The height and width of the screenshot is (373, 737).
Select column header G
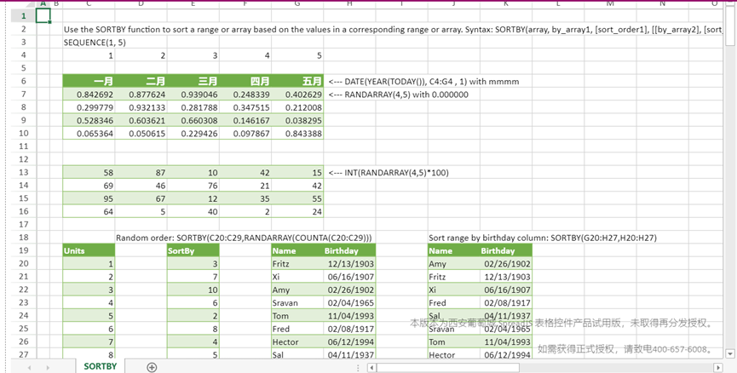(297, 3)
